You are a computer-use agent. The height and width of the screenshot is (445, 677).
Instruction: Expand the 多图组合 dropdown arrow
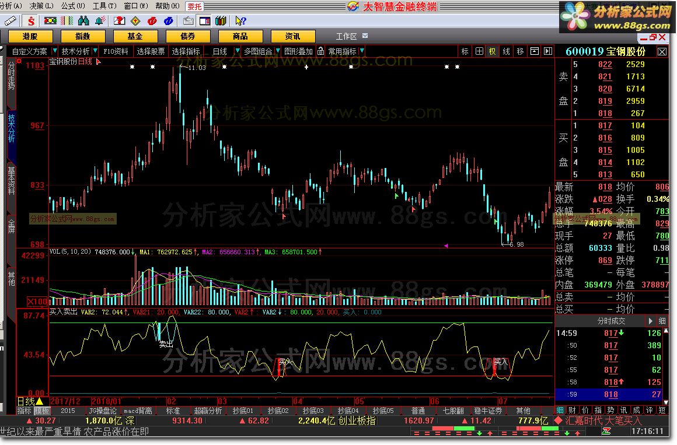pyautogui.click(x=278, y=51)
